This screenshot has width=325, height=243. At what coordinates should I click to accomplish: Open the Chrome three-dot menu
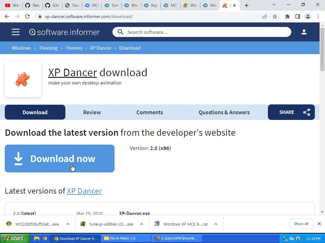(318, 16)
